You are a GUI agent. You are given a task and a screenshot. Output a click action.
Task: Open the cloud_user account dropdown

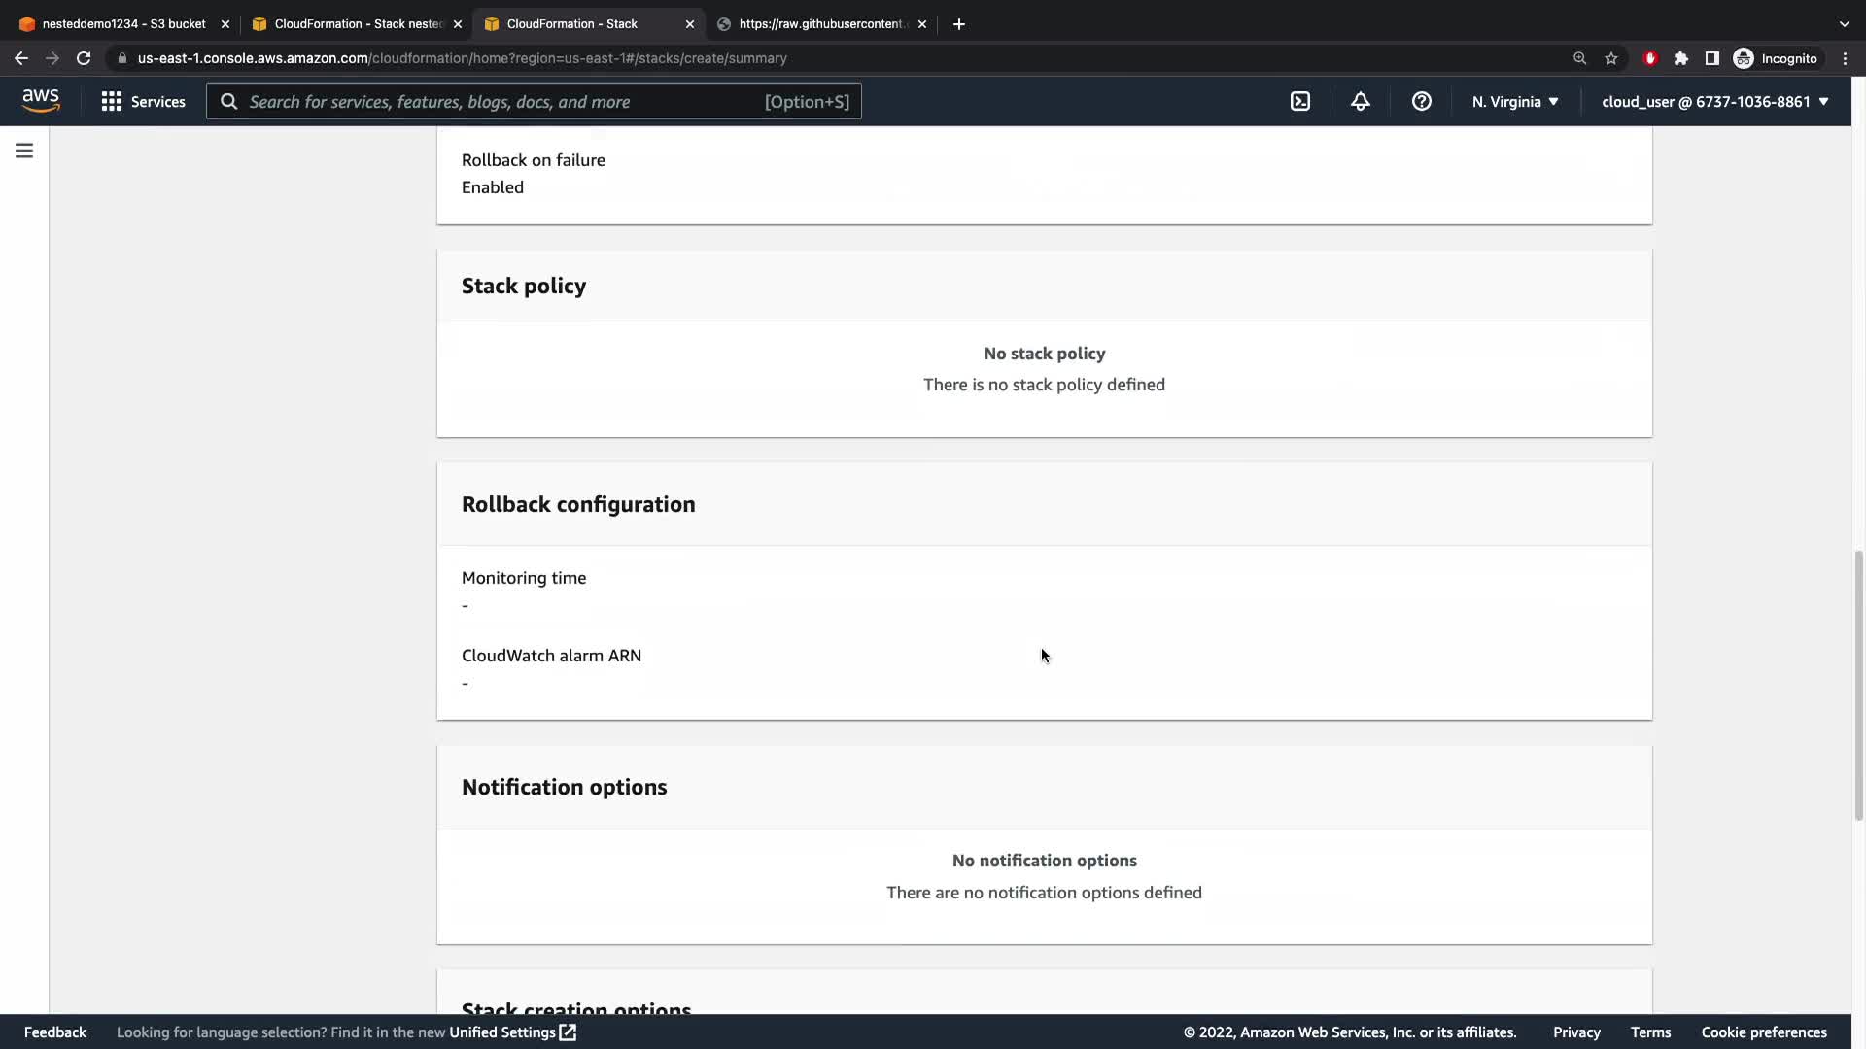[1714, 102]
